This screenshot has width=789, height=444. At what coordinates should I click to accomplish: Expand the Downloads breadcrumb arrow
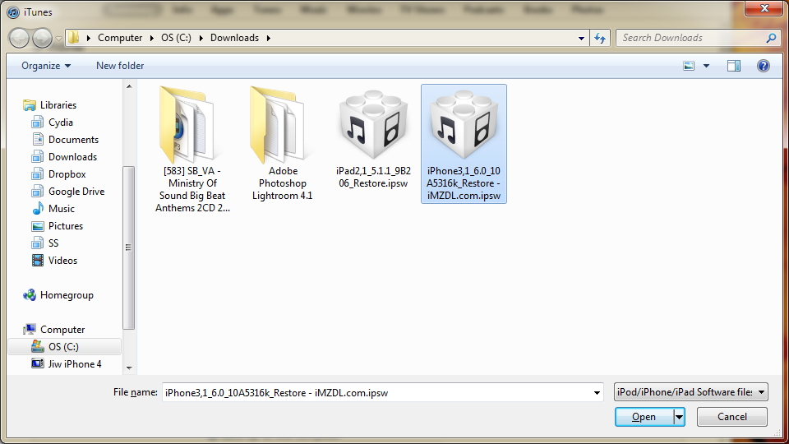[x=268, y=38]
